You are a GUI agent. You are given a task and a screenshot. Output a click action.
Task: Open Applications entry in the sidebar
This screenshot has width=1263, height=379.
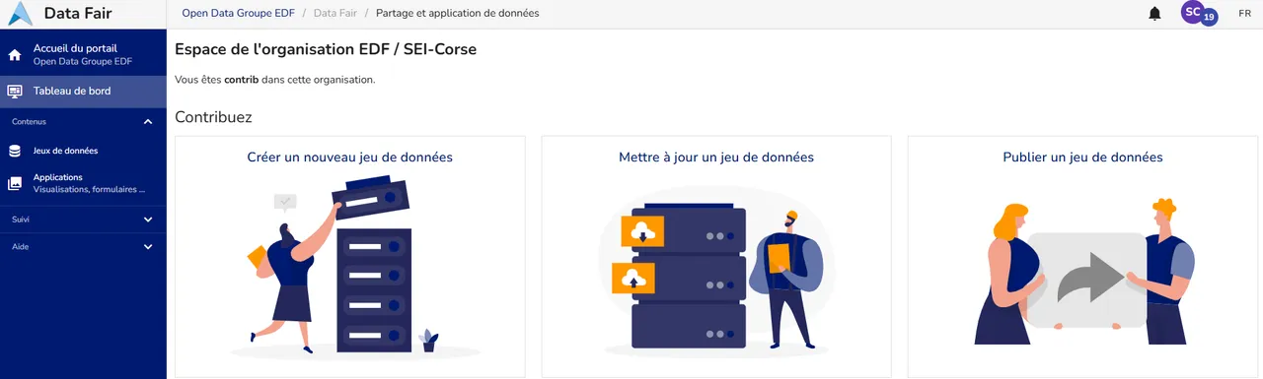pos(83,183)
